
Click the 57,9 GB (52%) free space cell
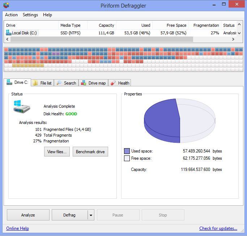(174, 33)
